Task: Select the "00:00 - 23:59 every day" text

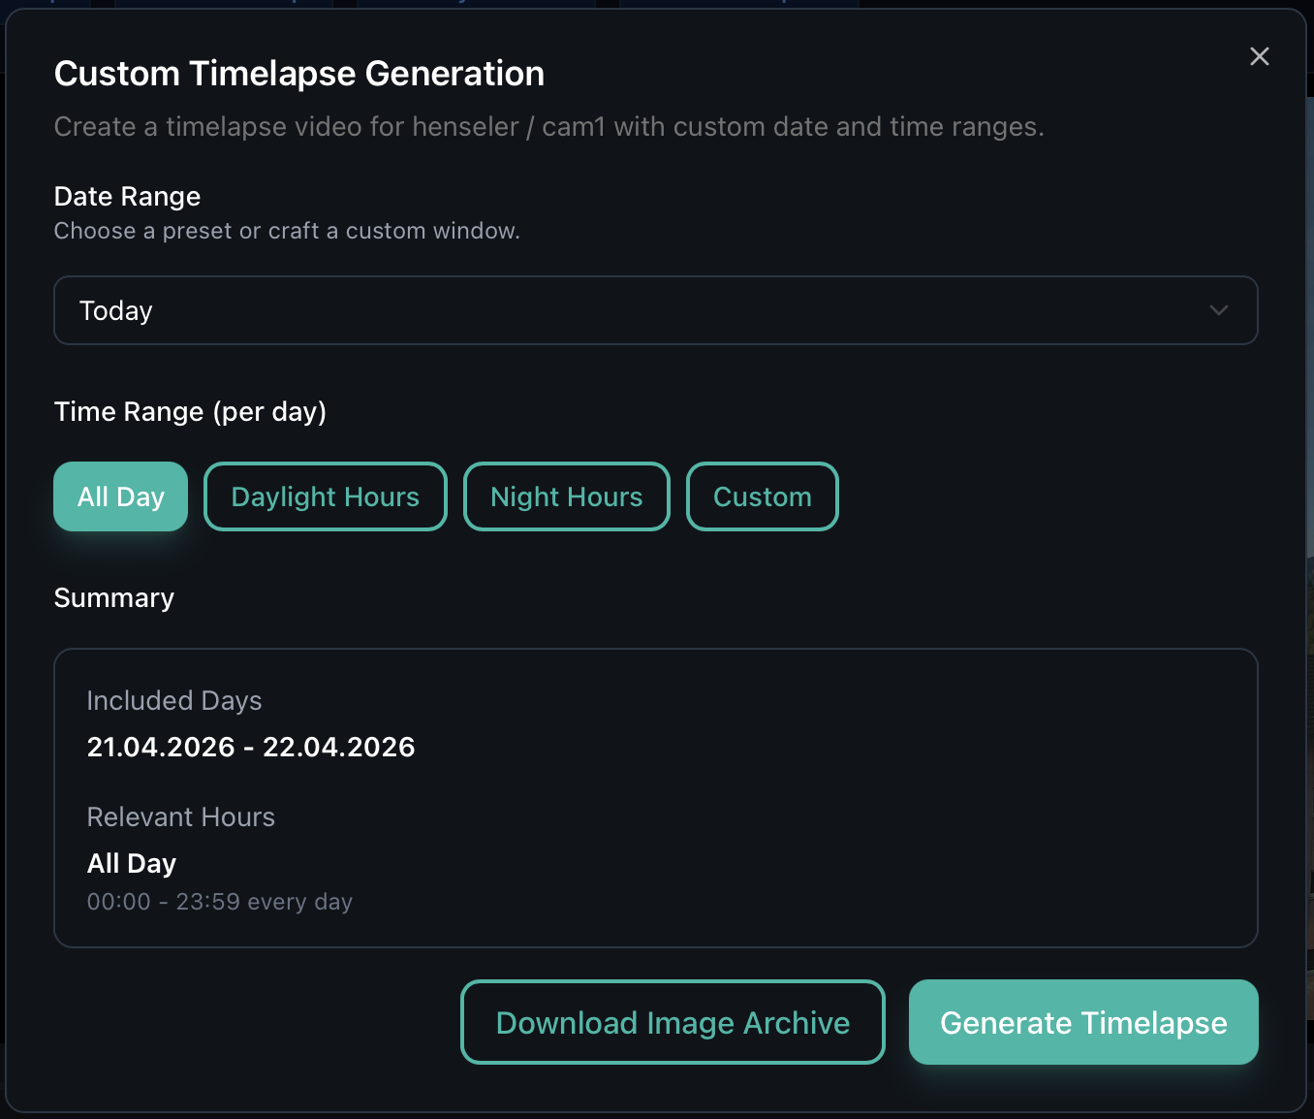Action: click(x=220, y=902)
